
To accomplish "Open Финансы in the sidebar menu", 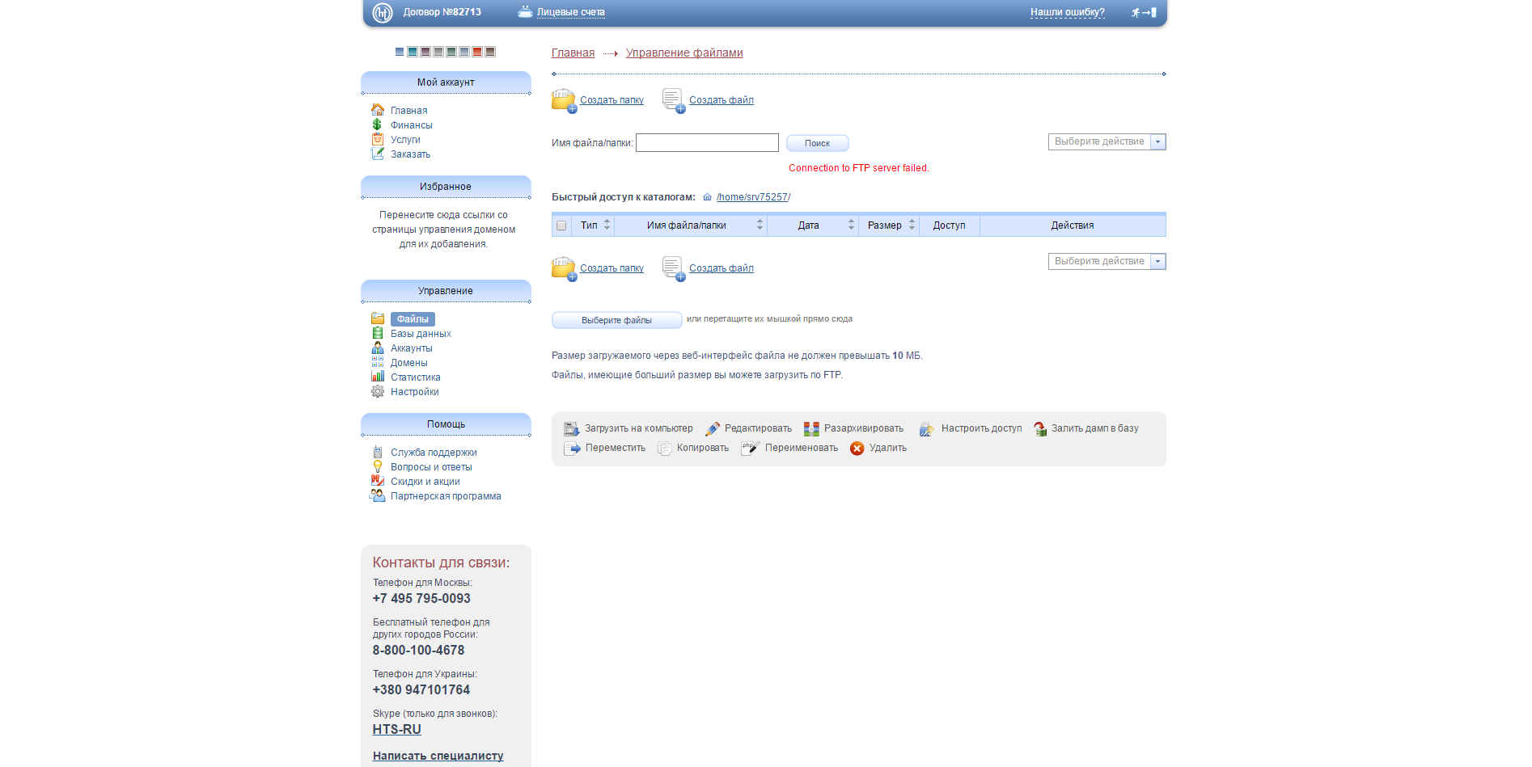I will coord(412,125).
